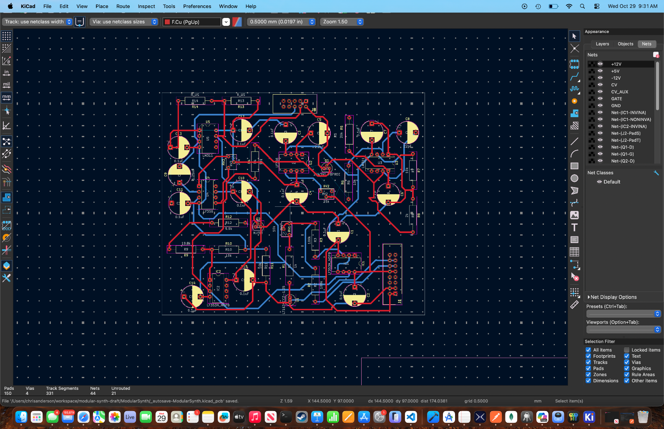The height and width of the screenshot is (429, 664).
Task: Toggle ratsnest display in left toolbar
Action: tap(6, 142)
